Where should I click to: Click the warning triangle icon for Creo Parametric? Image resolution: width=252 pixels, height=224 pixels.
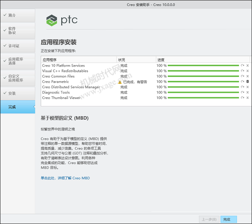coord(120,82)
